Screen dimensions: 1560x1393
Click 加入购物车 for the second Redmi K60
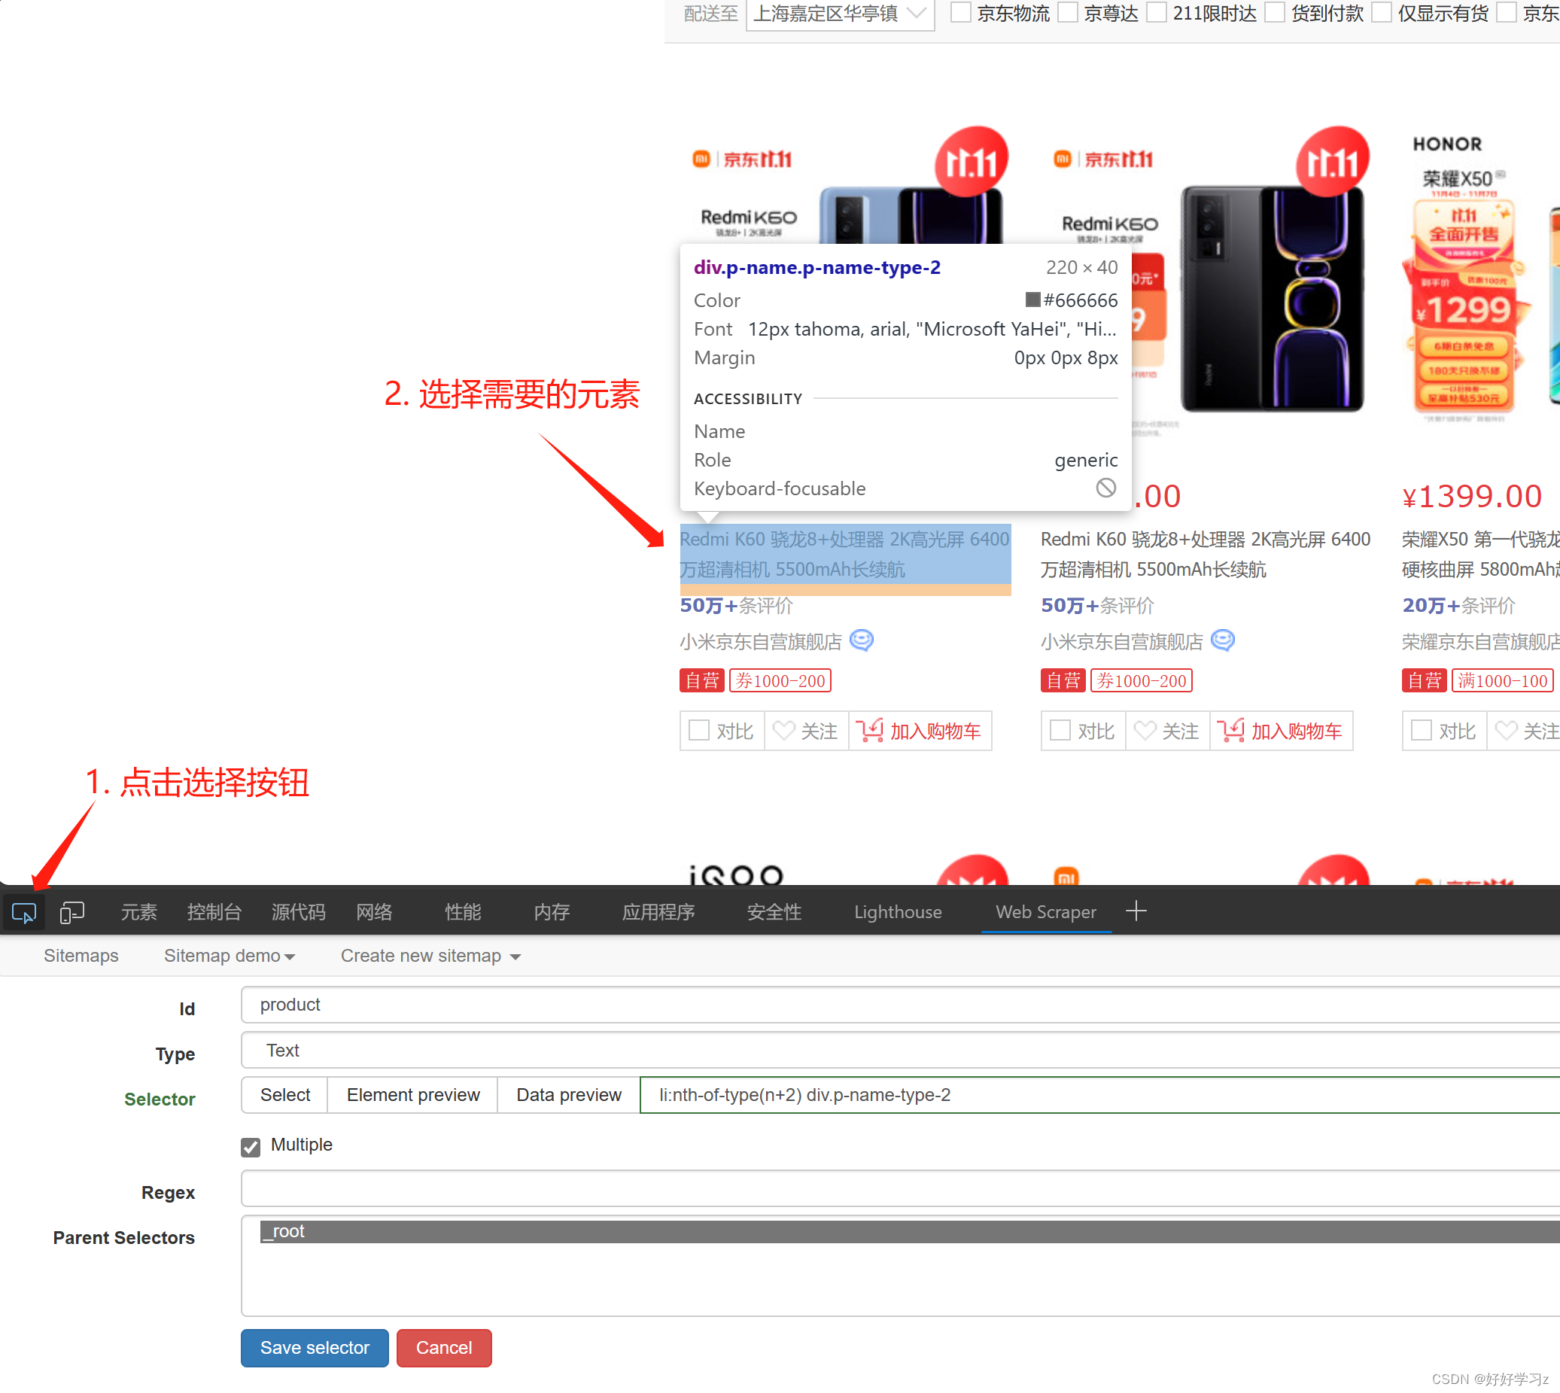[x=1281, y=731]
